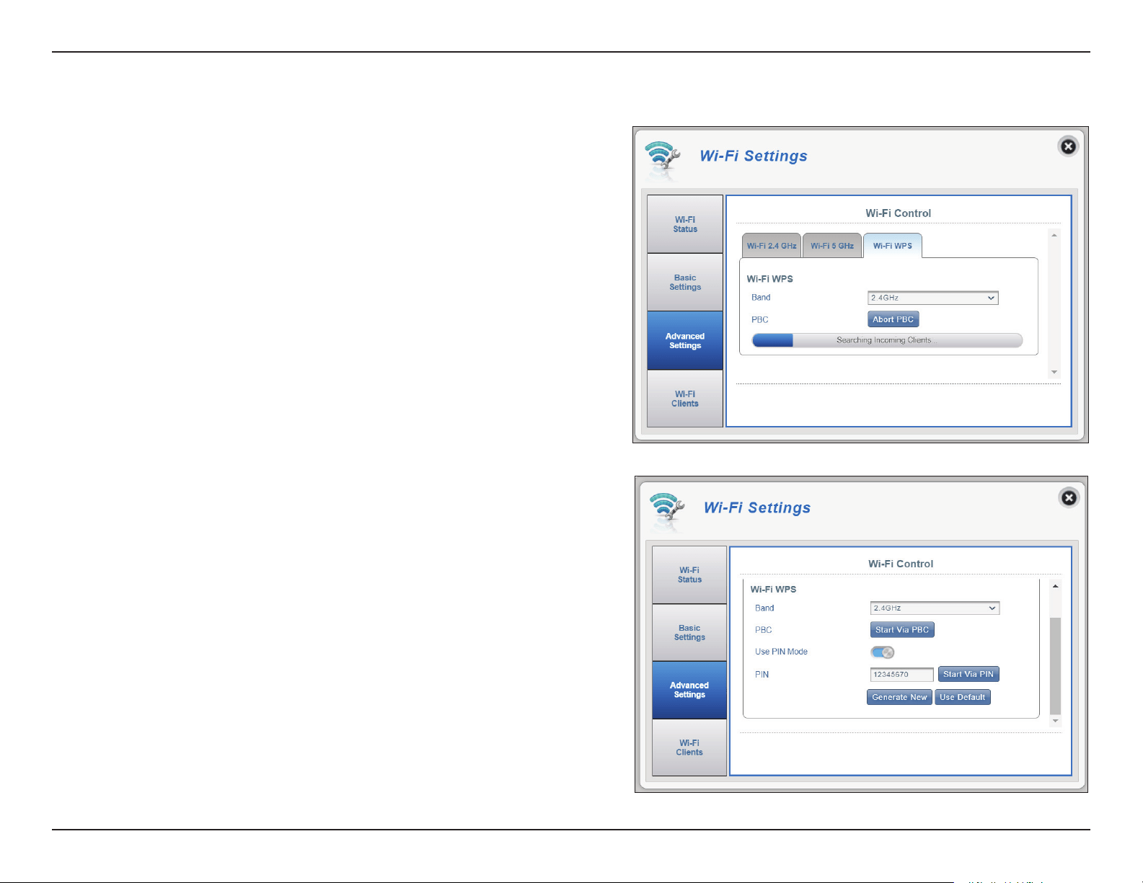Click the Wi-Fi Settings title in lower window

[757, 507]
